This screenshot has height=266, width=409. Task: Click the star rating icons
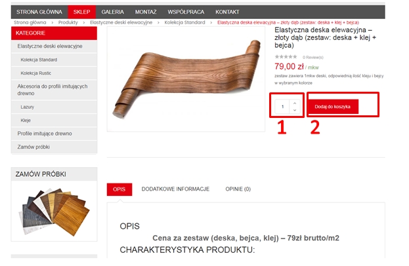286,57
